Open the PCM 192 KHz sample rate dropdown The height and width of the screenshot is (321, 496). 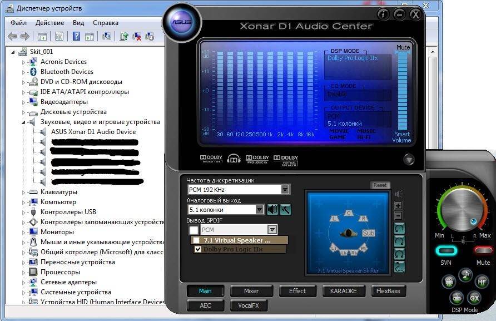coord(239,190)
